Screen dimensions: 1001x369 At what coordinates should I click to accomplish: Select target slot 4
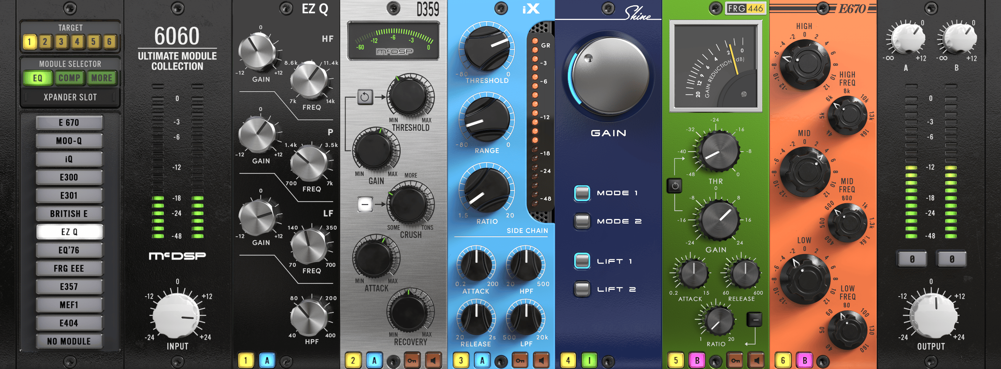tap(77, 41)
